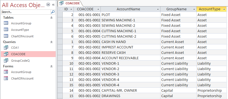228x99 pixels.
Task: Click the AccountGroup table icon
Action: [6, 23]
